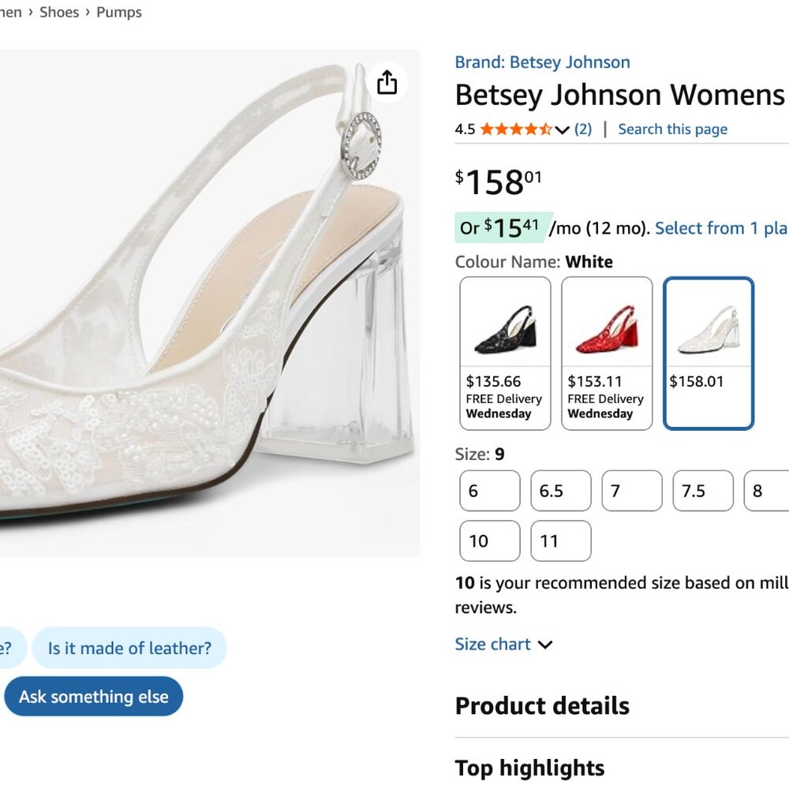Choose size 11
The height and width of the screenshot is (789, 789).
point(560,541)
